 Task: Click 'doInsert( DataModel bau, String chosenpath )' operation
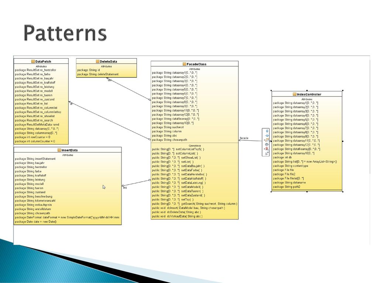(x=196, y=208)
